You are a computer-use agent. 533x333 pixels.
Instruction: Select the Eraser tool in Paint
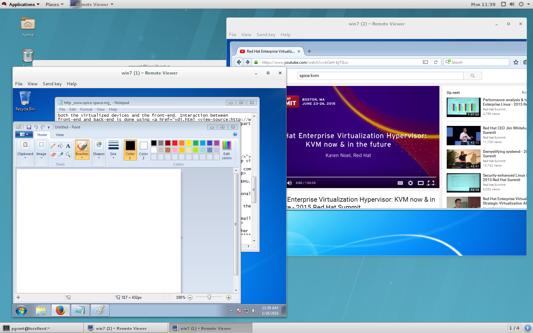[x=53, y=155]
